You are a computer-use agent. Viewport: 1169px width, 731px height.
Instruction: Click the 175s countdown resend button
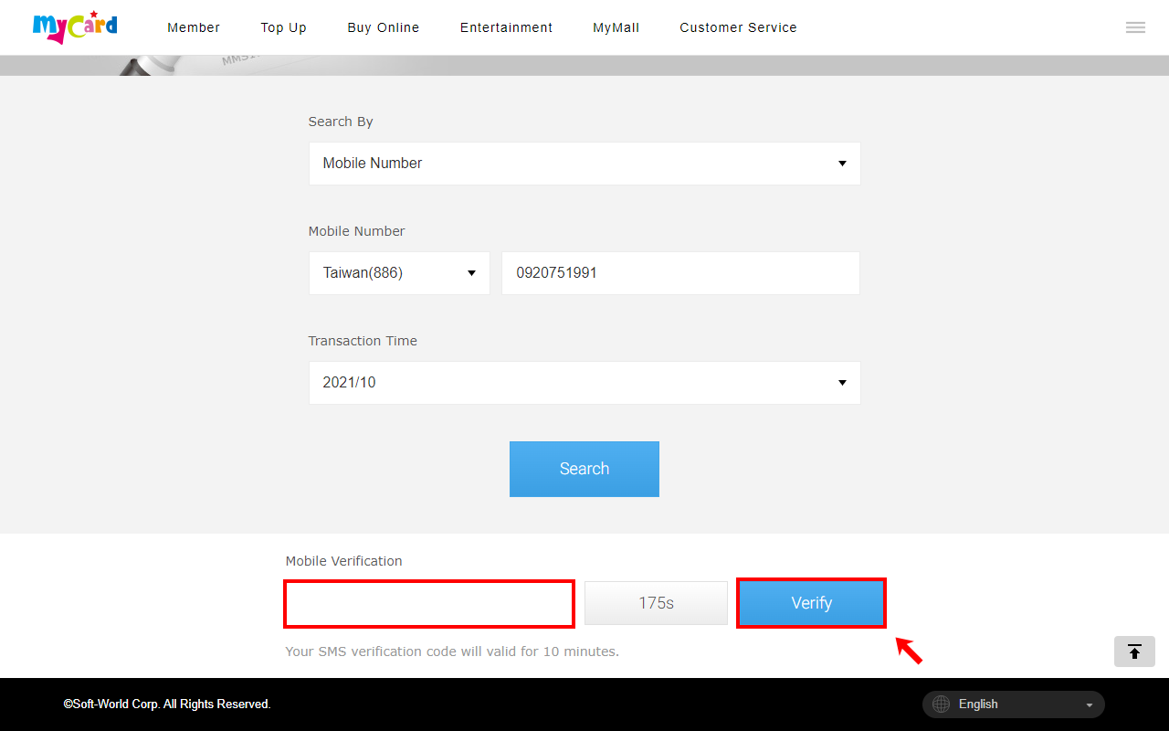(x=656, y=603)
